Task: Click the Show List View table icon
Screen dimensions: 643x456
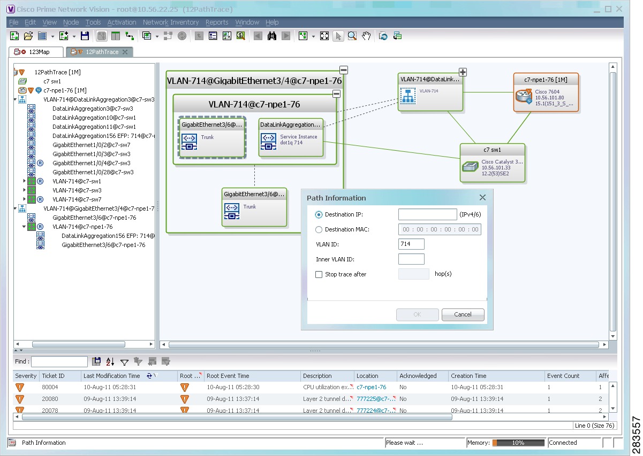Action: [x=116, y=36]
